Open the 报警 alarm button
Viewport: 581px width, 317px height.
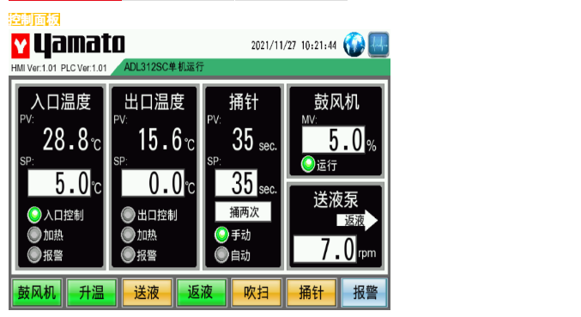[365, 293]
